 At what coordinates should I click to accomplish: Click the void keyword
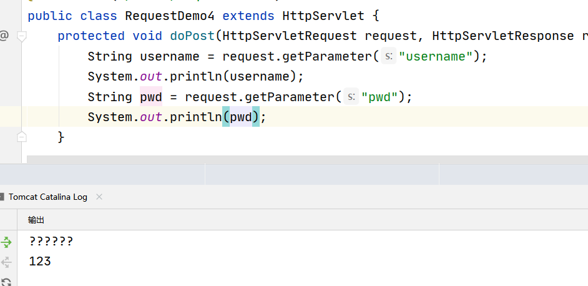click(x=147, y=36)
